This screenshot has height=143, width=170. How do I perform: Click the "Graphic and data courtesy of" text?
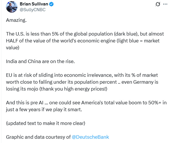(38, 137)
